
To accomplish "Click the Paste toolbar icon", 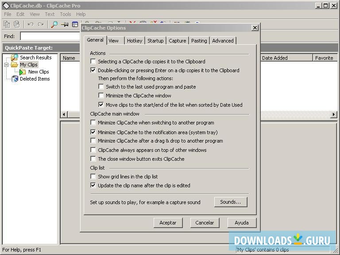I will [x=17, y=24].
